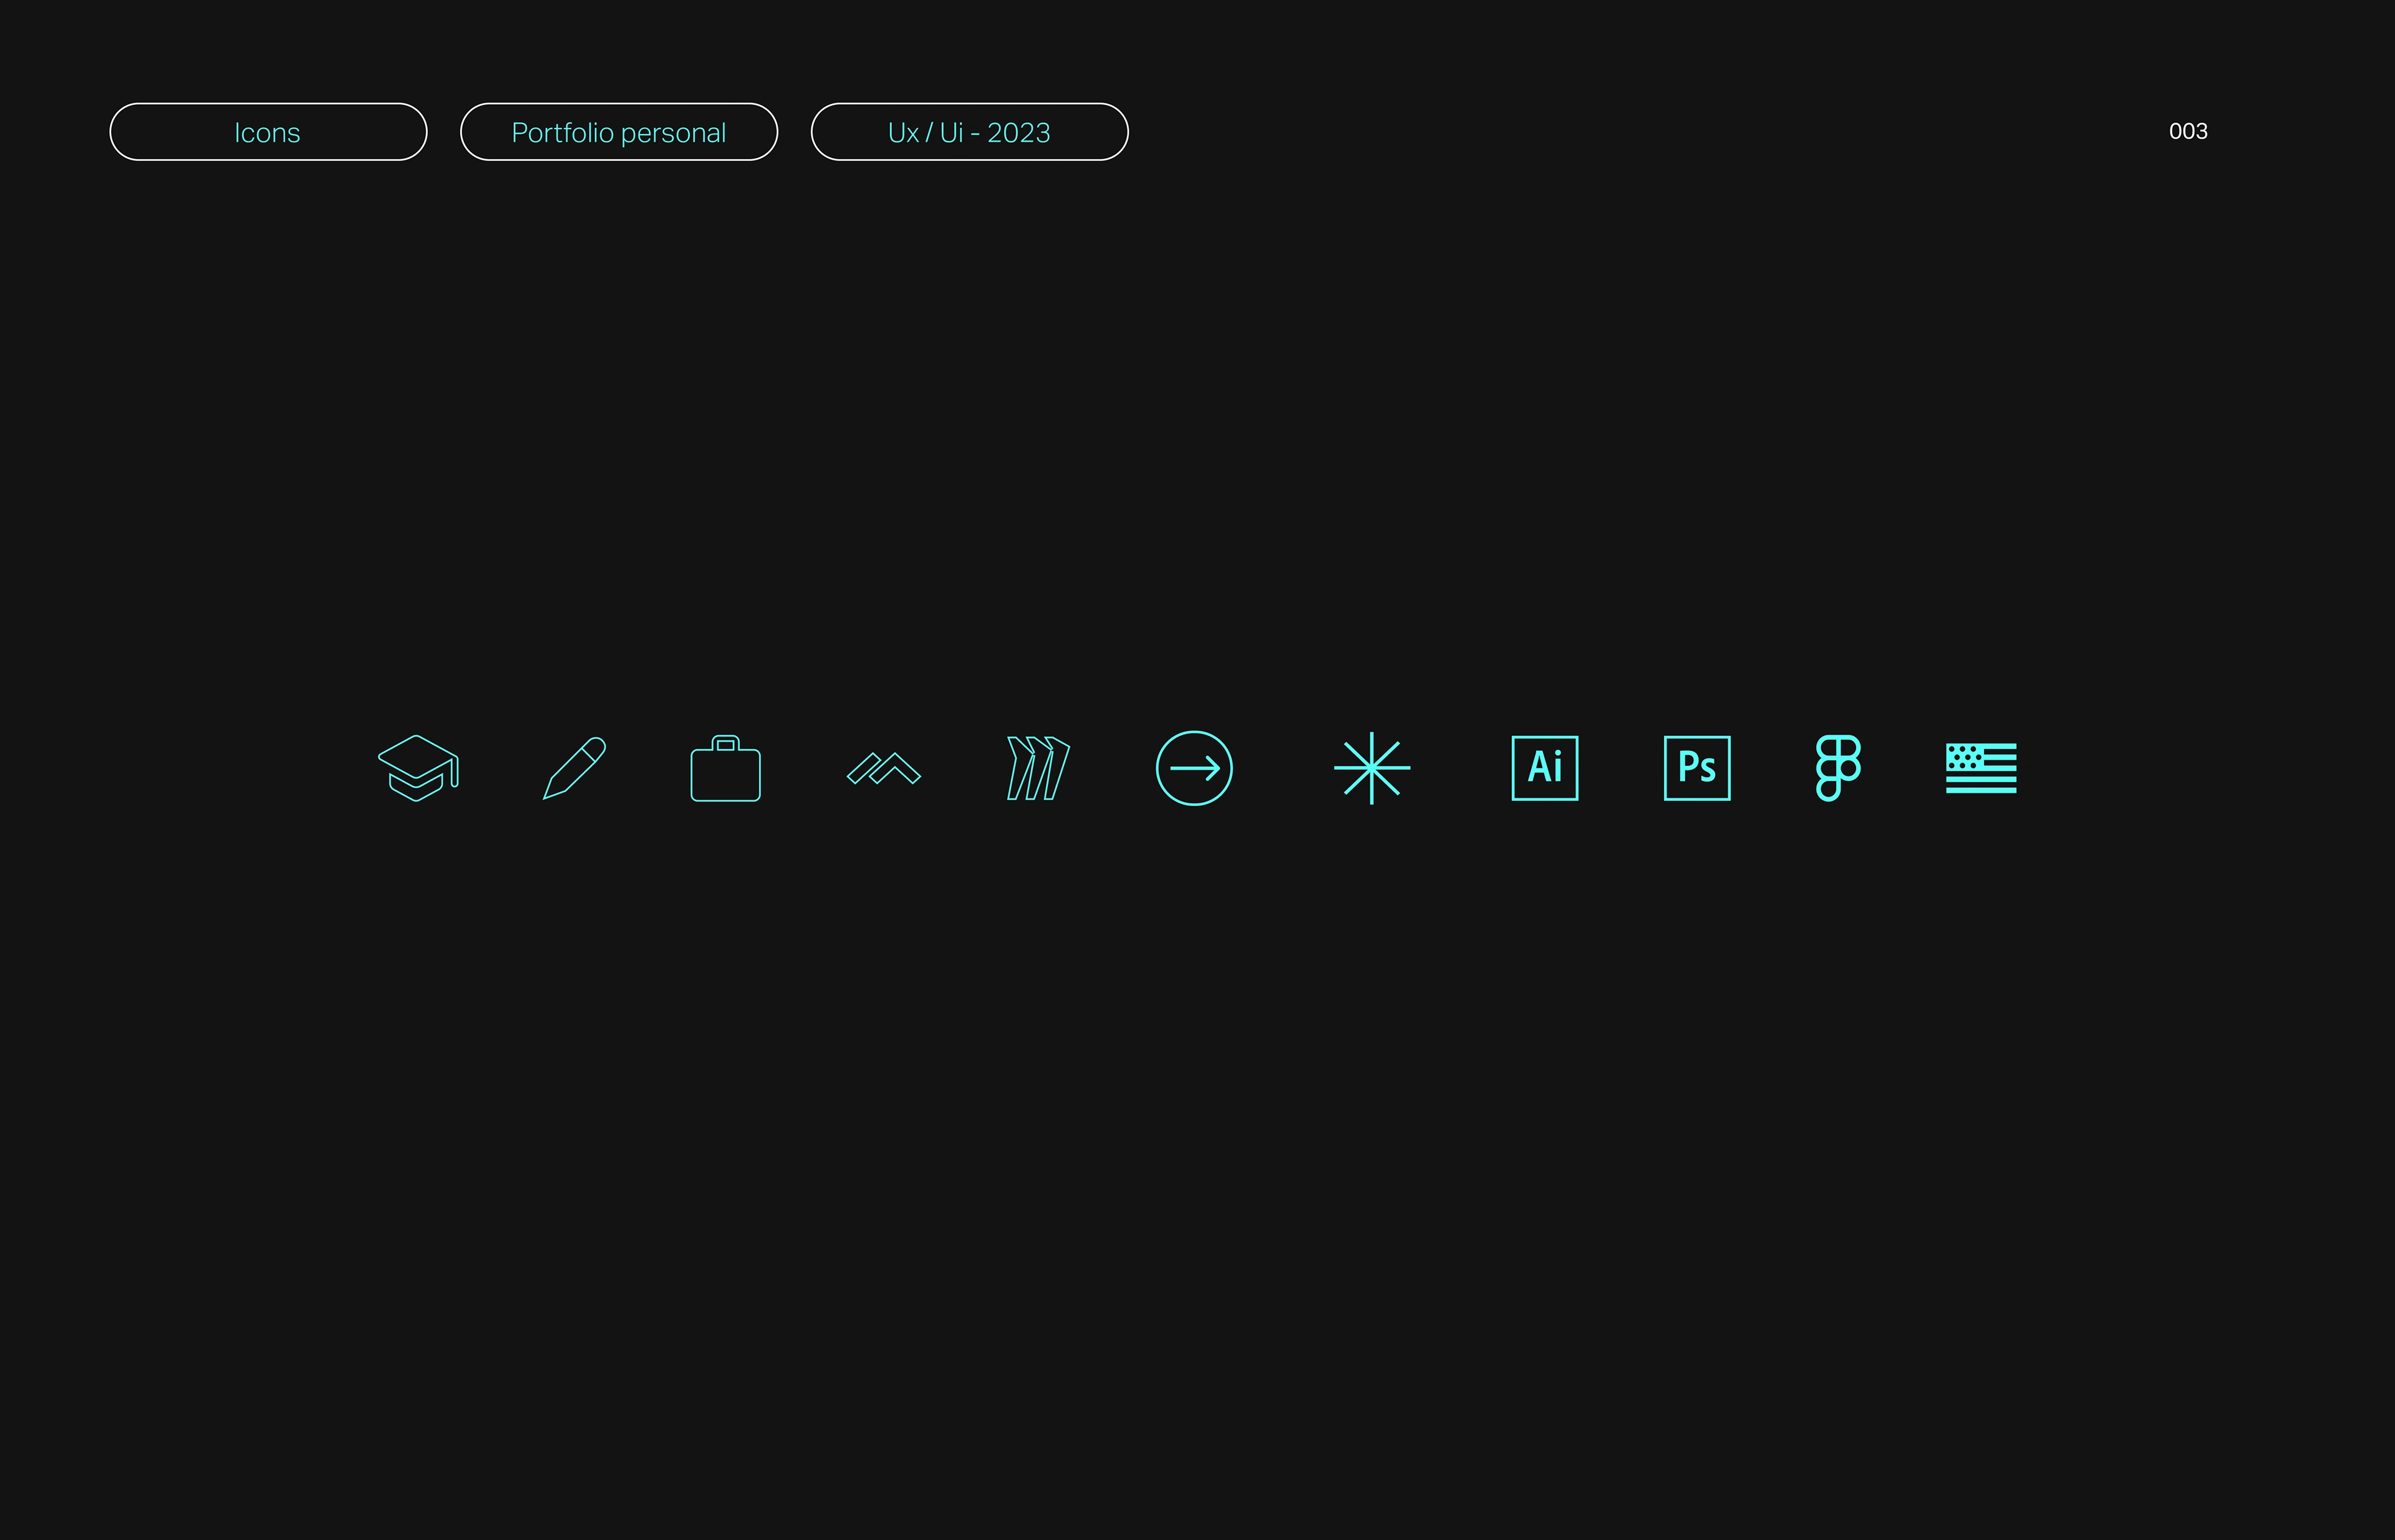2395x1540 pixels.
Task: Click the Ux / Ui - 2023 pill
Action: (969, 132)
